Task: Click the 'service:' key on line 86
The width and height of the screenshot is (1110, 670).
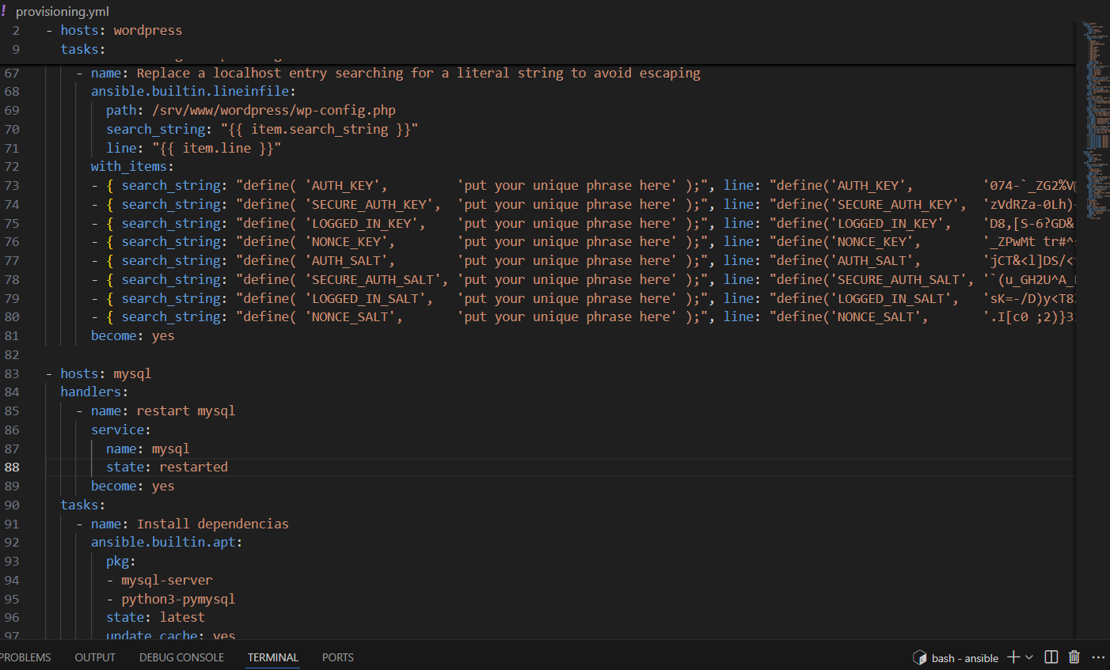Action: tap(120, 430)
